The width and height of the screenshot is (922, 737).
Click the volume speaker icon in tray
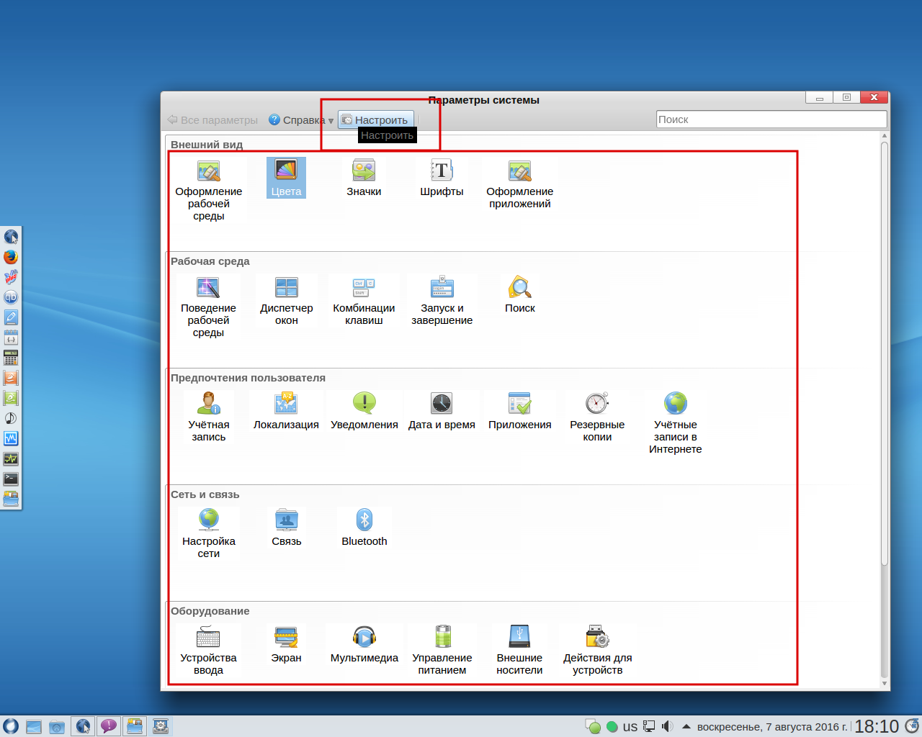pos(668,726)
